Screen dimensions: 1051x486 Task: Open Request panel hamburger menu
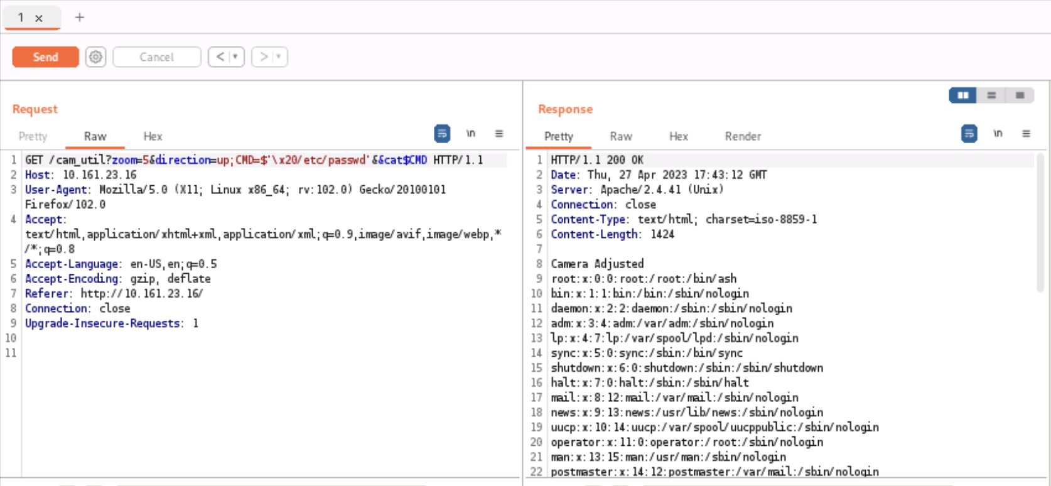(499, 133)
